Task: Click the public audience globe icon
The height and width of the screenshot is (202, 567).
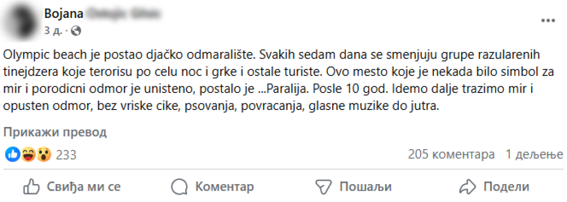Action: (x=76, y=31)
